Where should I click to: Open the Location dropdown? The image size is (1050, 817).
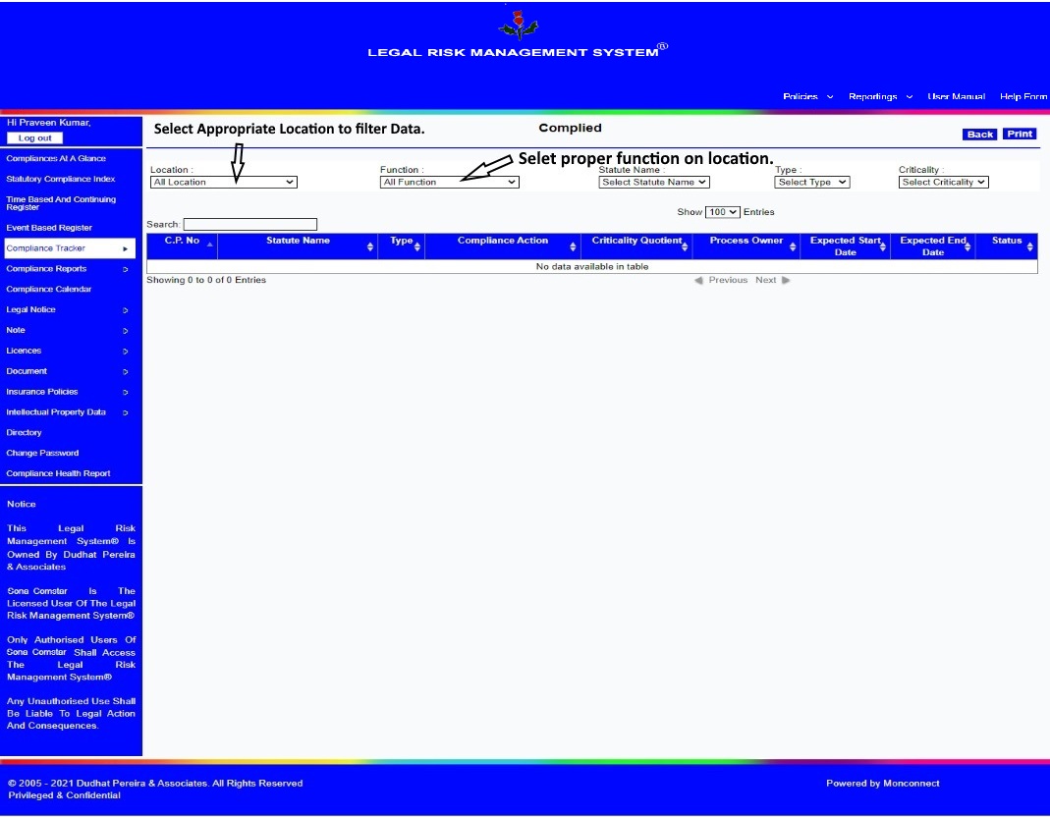(x=224, y=182)
